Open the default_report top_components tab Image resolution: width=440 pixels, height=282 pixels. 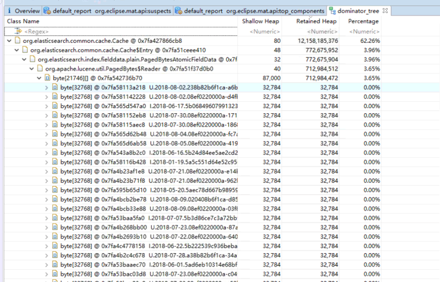[x=250, y=11]
